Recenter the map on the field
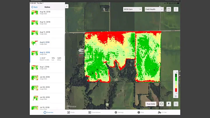Screen dimensions: 210x118 [x=176, y=104]
